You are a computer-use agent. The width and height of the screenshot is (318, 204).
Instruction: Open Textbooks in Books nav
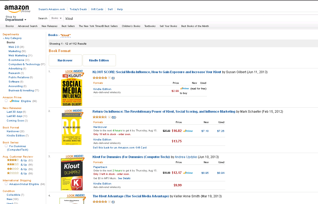(150, 26)
